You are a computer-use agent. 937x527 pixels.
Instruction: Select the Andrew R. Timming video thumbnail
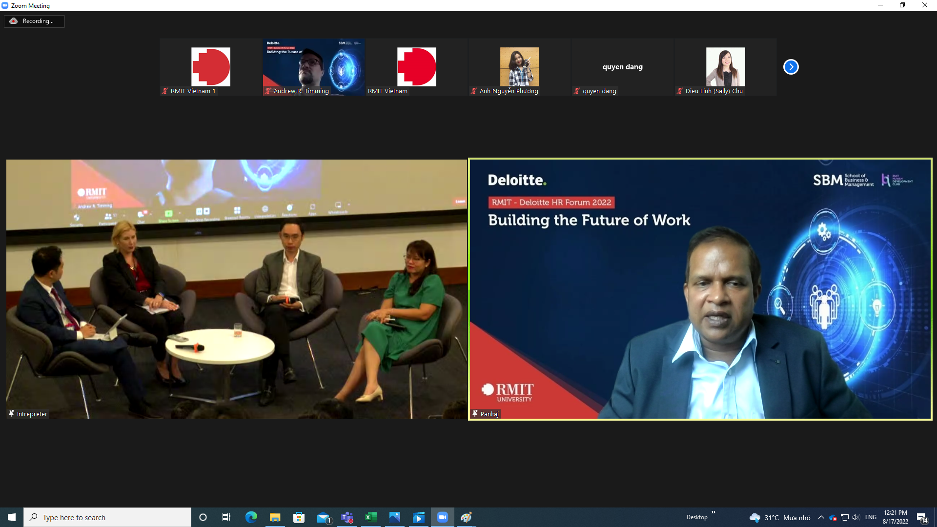314,67
